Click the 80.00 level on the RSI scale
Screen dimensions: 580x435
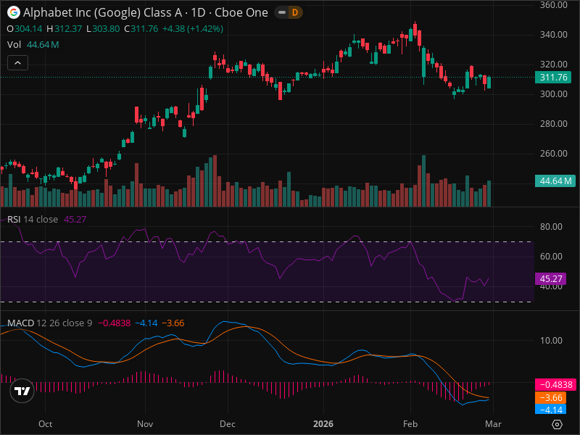coord(551,226)
